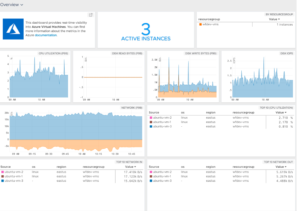The image size is (297, 211).
Task: Sort Top 10 Network Out by Value
Action: [281, 167]
